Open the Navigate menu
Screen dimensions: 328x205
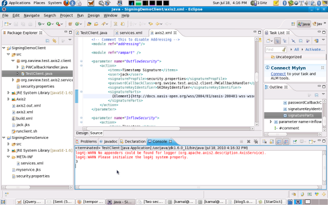click(32, 16)
